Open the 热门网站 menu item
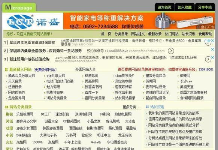The width and height of the screenshot is (218, 150). click(x=172, y=34)
